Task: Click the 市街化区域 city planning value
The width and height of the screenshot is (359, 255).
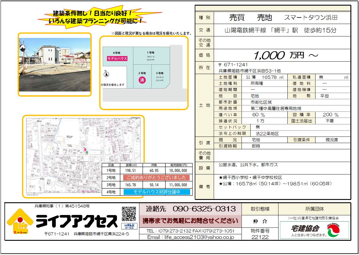Action: click(x=262, y=102)
